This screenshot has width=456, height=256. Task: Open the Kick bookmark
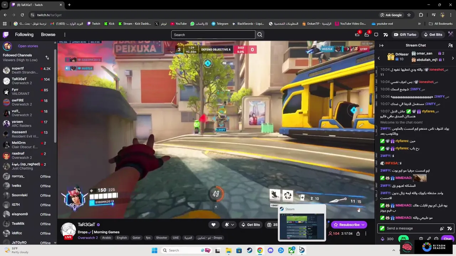pyautogui.click(x=109, y=24)
